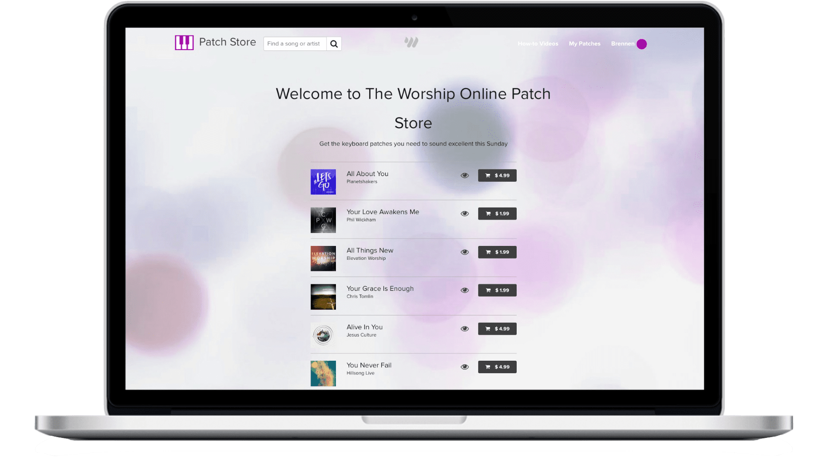The height and width of the screenshot is (466, 828).
Task: Click the Chris Tomlin artist name
Action: click(360, 296)
